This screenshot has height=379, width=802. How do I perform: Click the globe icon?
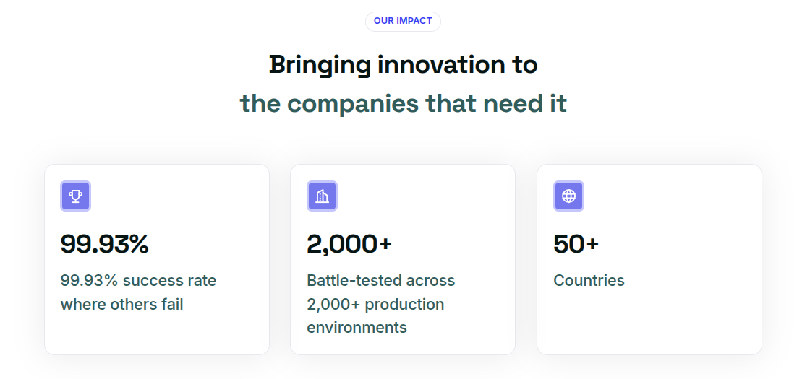tap(568, 196)
